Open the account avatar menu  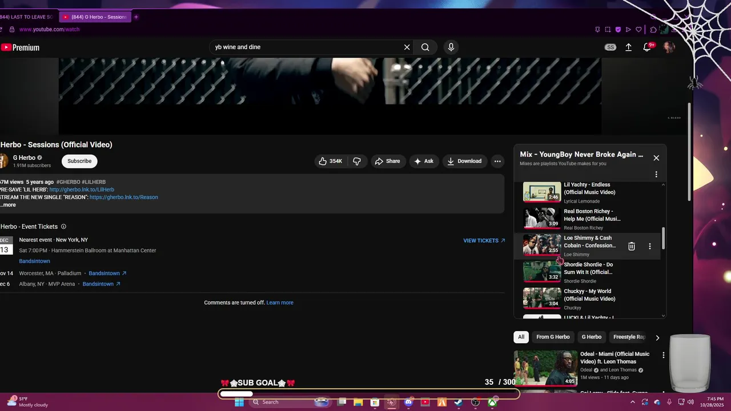pyautogui.click(x=669, y=47)
